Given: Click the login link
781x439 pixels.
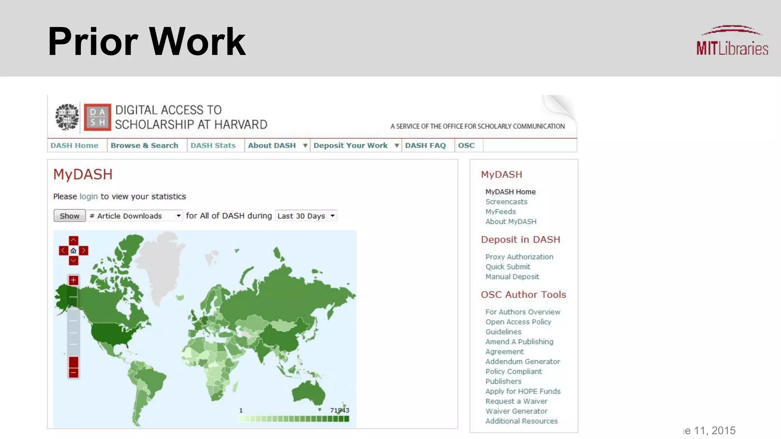Looking at the screenshot, I should pyautogui.click(x=88, y=197).
